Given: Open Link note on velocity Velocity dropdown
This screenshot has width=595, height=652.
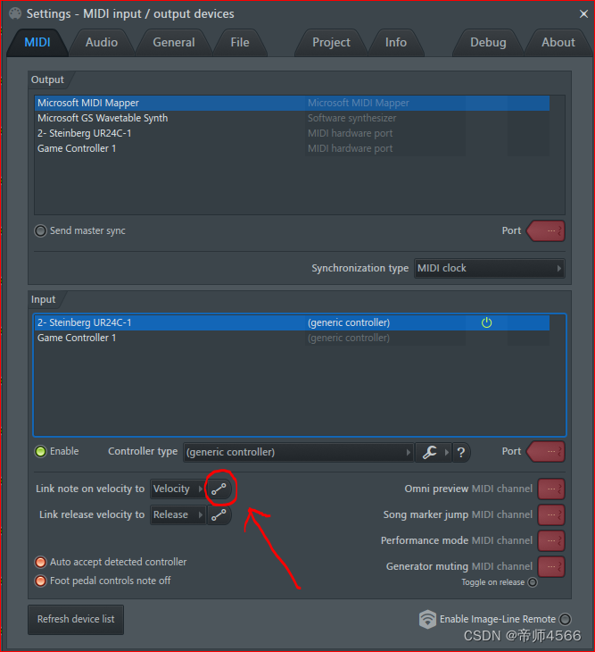Looking at the screenshot, I should click(178, 489).
